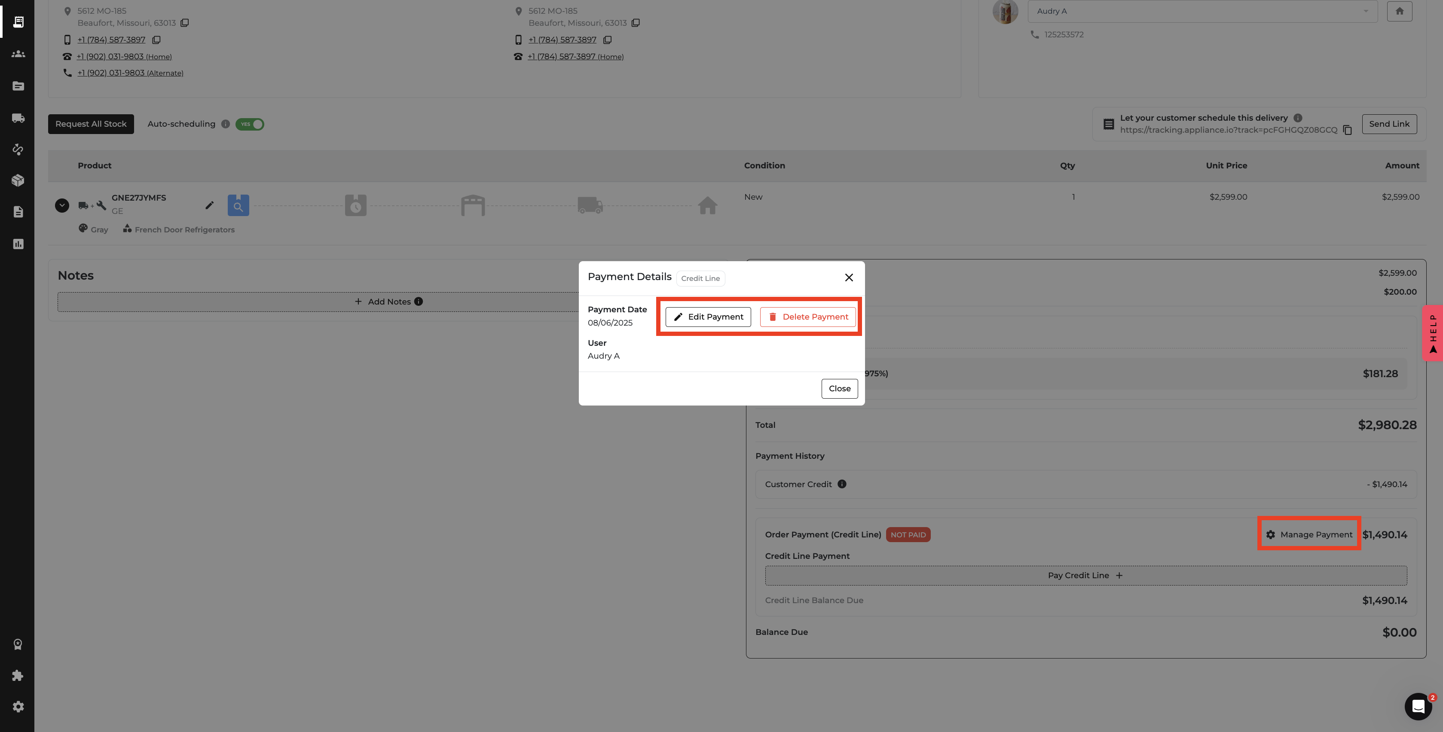Viewport: 1443px width, 732px height.
Task: Click the blue stock search stage icon
Action: [x=238, y=205]
